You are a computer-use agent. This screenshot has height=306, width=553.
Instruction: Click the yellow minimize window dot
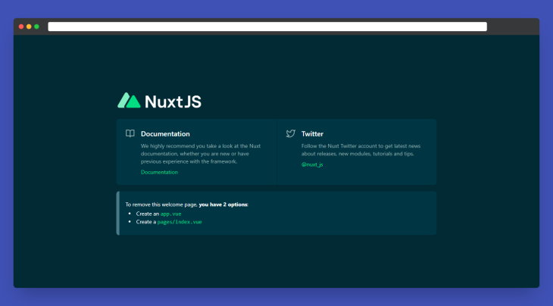(x=29, y=27)
